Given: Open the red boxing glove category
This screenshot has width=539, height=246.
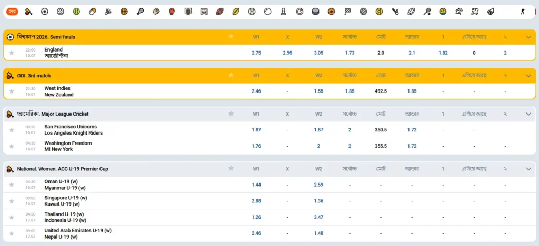Looking at the screenshot, I should coord(172,12).
